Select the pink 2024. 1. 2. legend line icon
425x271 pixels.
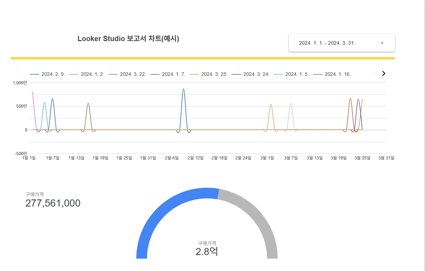tap(73, 74)
